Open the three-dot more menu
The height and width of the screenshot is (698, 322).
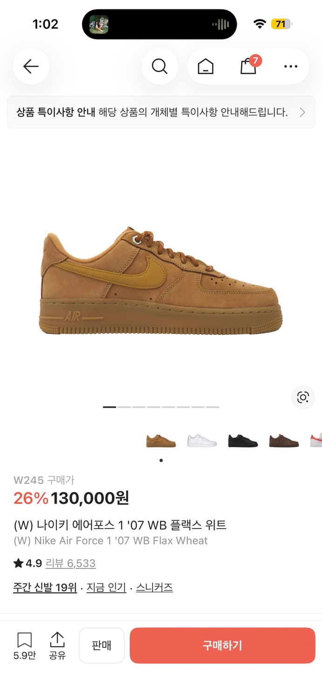pyautogui.click(x=290, y=67)
